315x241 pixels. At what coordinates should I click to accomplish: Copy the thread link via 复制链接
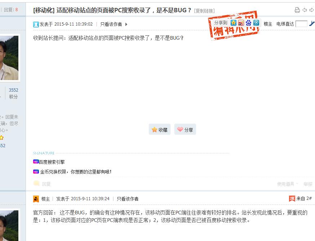(x=204, y=11)
